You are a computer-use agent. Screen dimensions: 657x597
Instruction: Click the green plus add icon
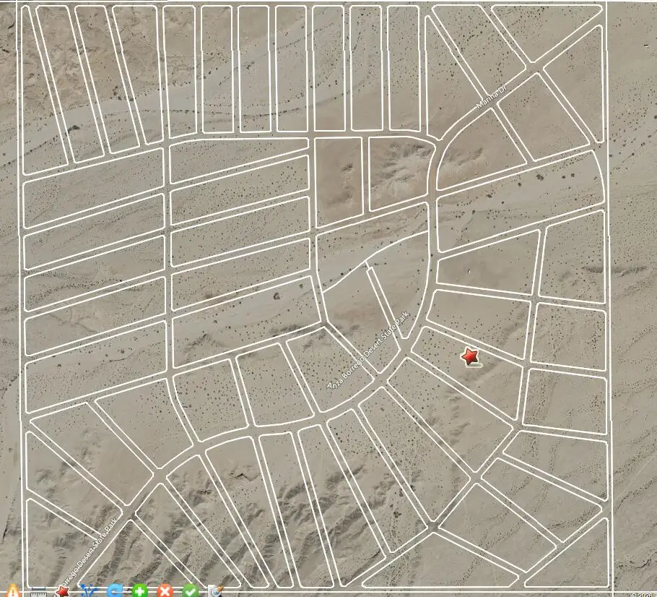[x=139, y=590]
